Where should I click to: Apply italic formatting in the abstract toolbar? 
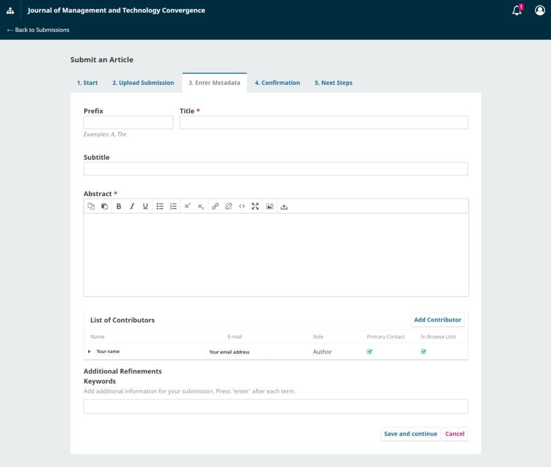(132, 206)
